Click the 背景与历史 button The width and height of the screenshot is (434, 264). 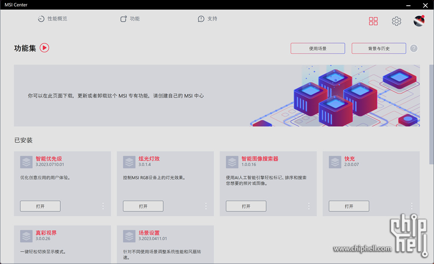[379, 49]
